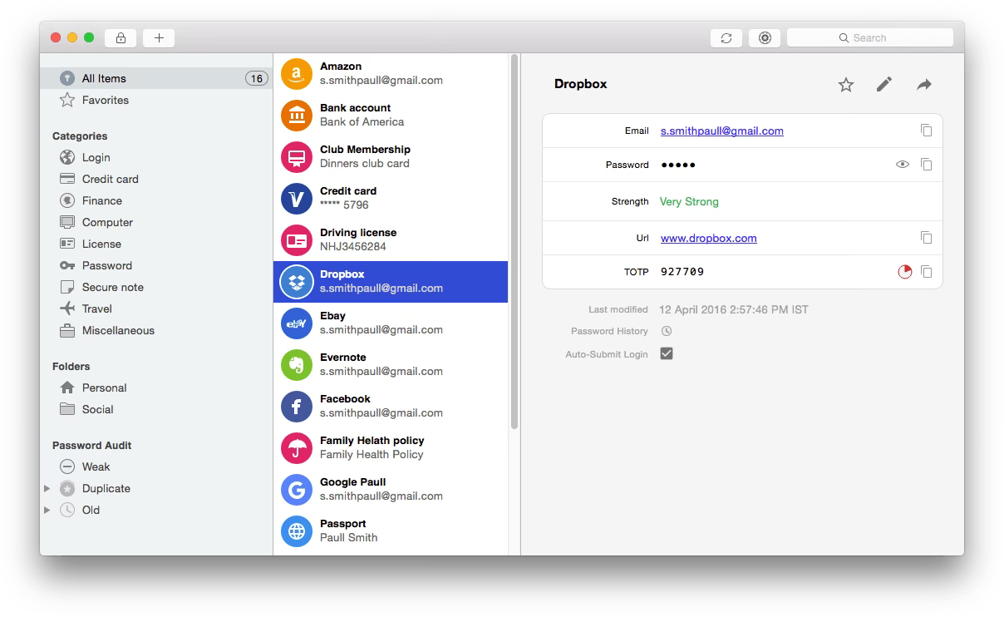Click the Bank of America subtitle
The width and height of the screenshot is (1004, 617).
(x=362, y=122)
